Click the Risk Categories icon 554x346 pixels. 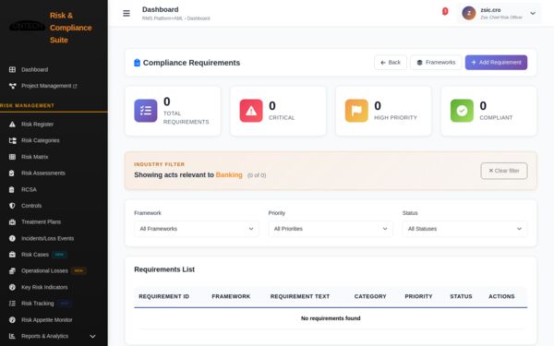(12, 140)
